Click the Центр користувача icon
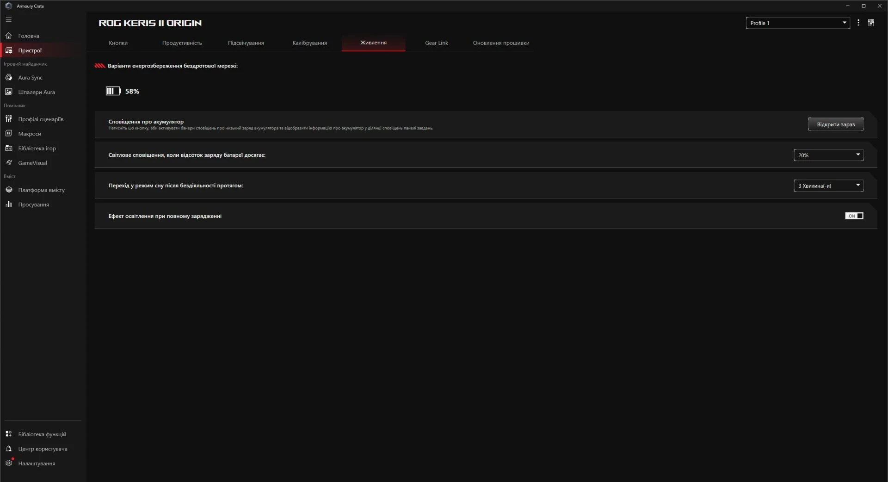 tap(8, 449)
